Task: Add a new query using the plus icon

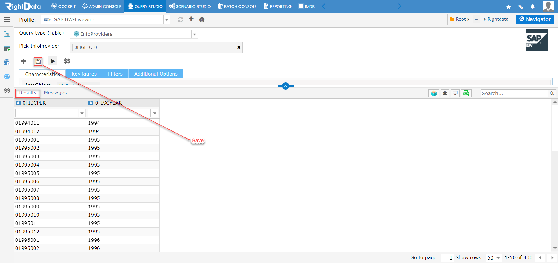Action: (x=23, y=61)
